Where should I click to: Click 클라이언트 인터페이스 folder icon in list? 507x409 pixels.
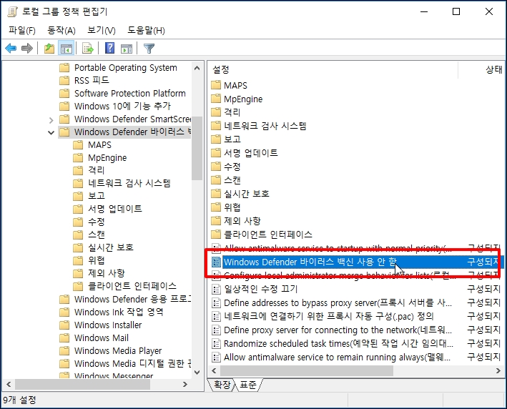(216, 235)
